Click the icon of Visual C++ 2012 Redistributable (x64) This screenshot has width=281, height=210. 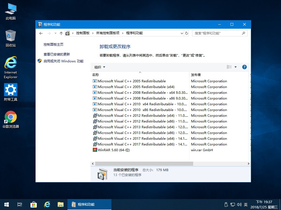point(95,116)
